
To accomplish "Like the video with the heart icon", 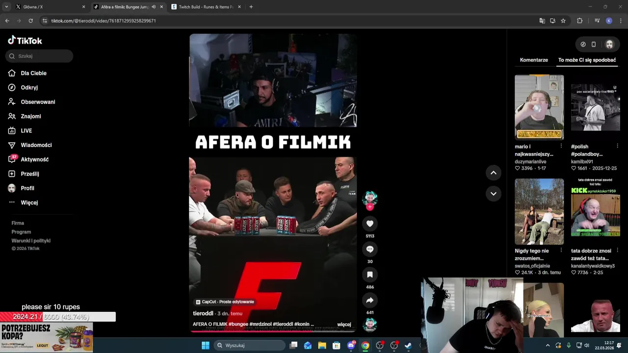I will click(x=370, y=224).
